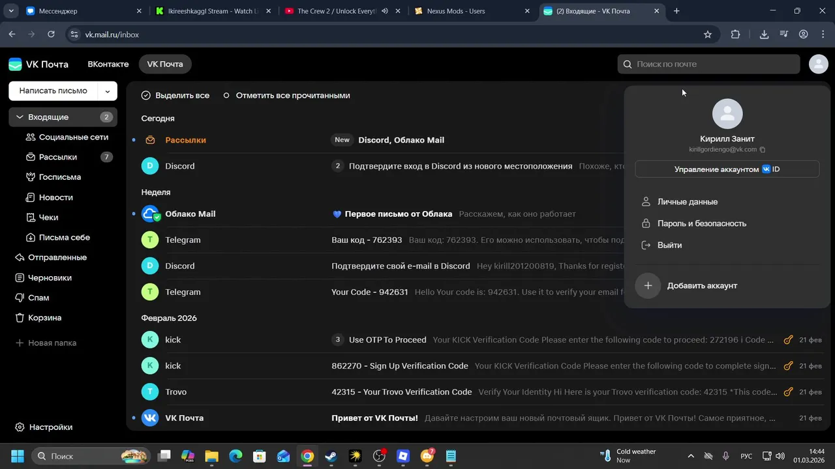Show hidden system tray icons
Viewport: 835px width, 469px height.
(691, 456)
